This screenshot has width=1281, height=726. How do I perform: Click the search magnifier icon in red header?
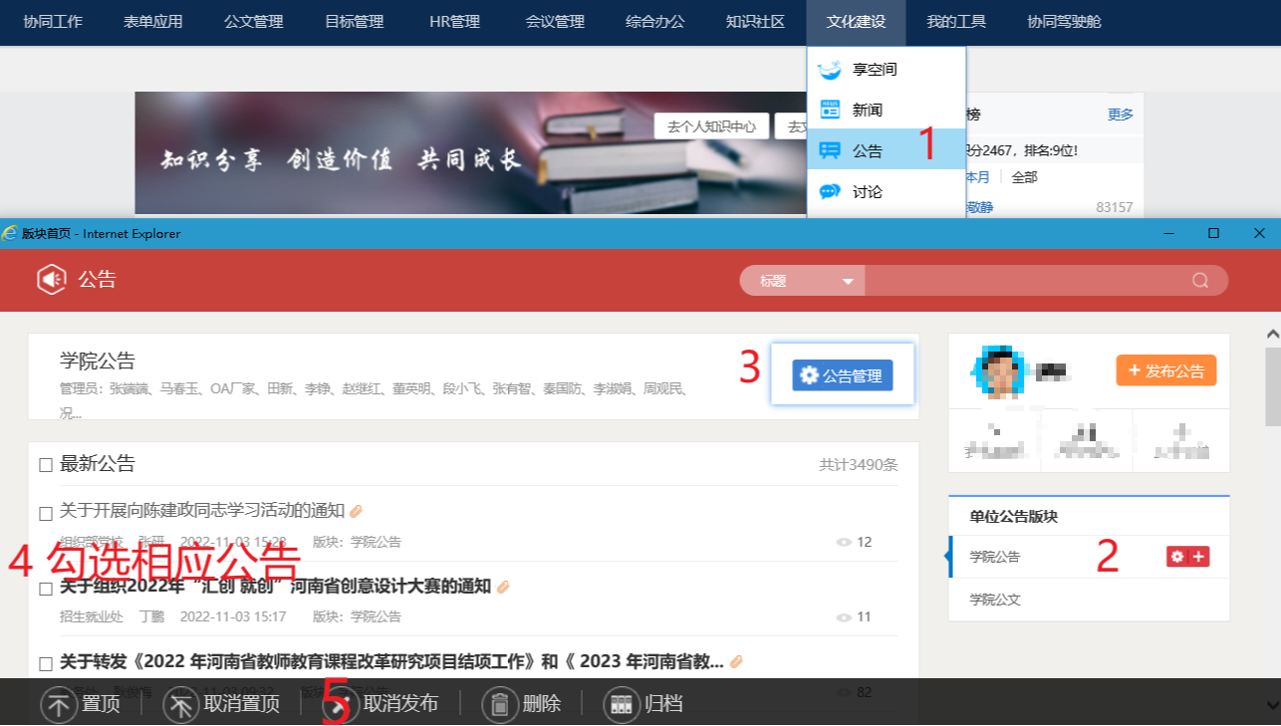[x=1200, y=281]
